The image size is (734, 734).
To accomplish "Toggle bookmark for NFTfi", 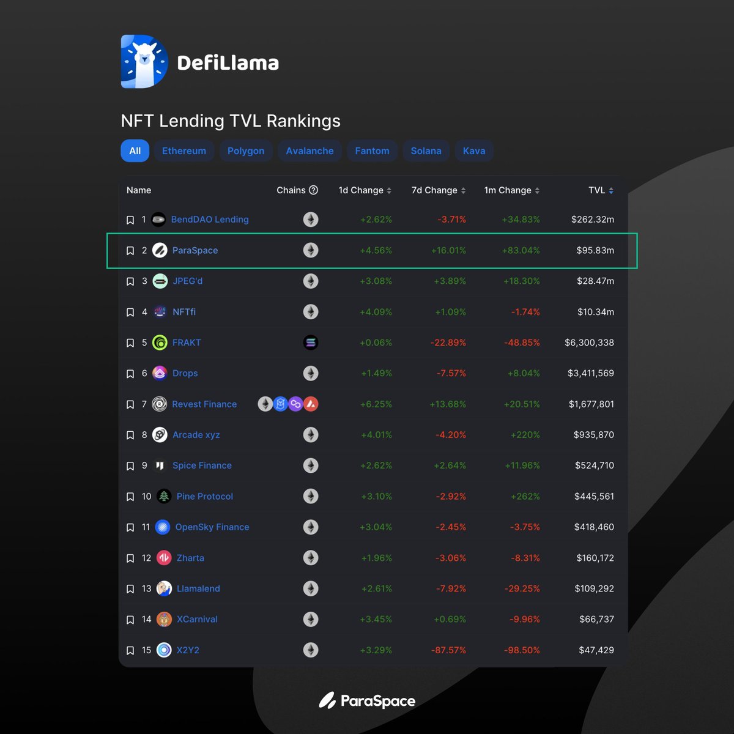I will (130, 313).
